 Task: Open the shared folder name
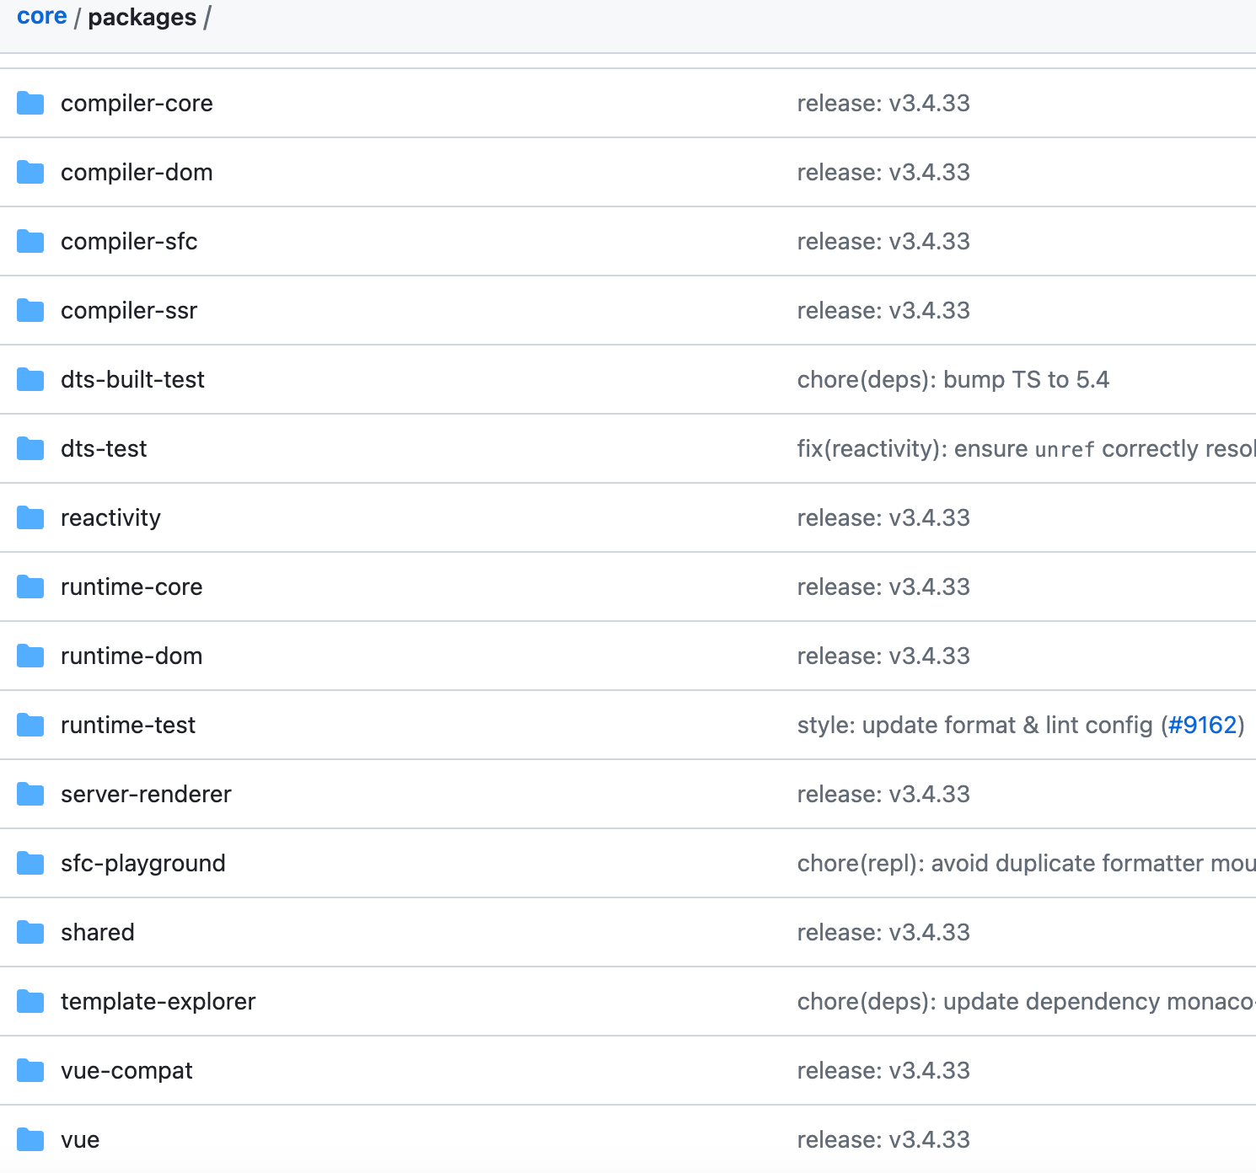tap(98, 933)
